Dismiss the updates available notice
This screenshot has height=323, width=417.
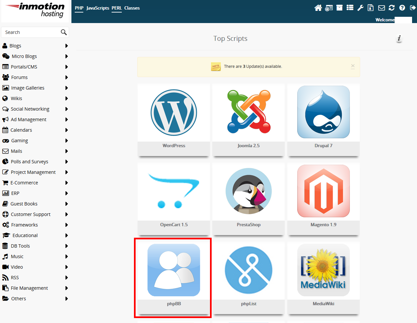(353, 66)
